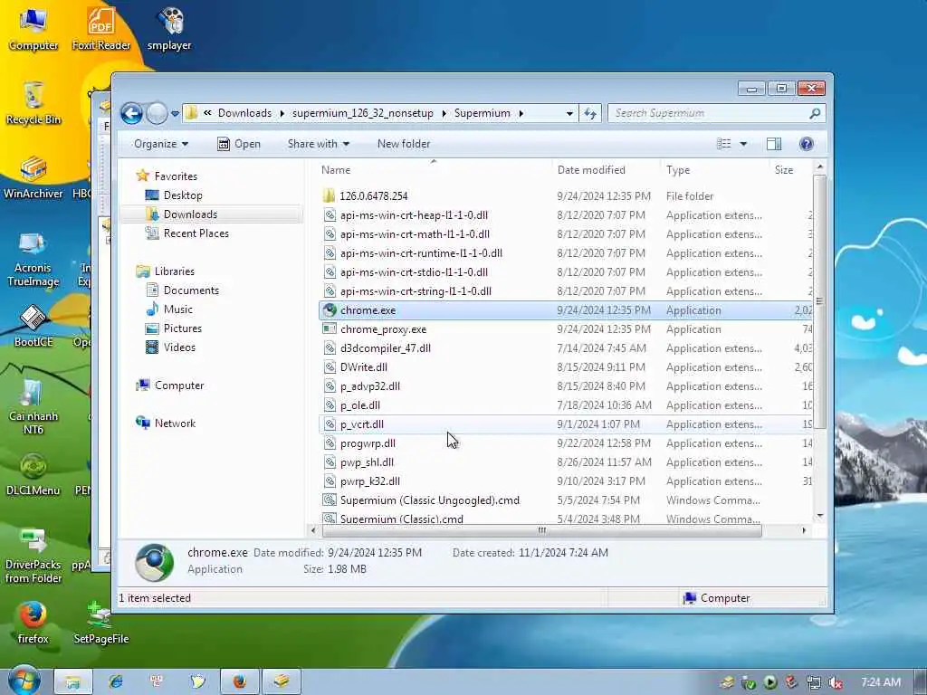Click the New folder button
The width and height of the screenshot is (927, 695).
tap(404, 144)
